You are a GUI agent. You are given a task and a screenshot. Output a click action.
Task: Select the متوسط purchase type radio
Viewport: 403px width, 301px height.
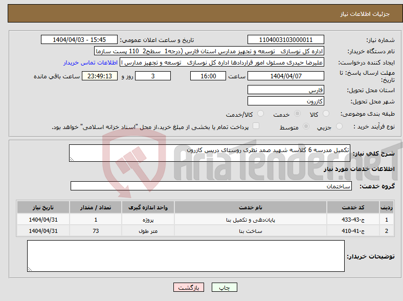click(x=306, y=126)
